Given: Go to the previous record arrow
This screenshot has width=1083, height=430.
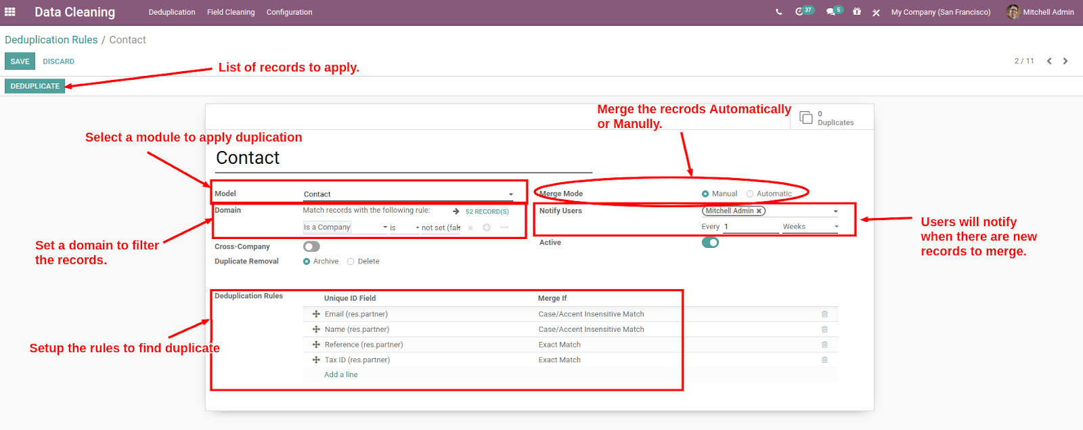Looking at the screenshot, I should point(1049,61).
